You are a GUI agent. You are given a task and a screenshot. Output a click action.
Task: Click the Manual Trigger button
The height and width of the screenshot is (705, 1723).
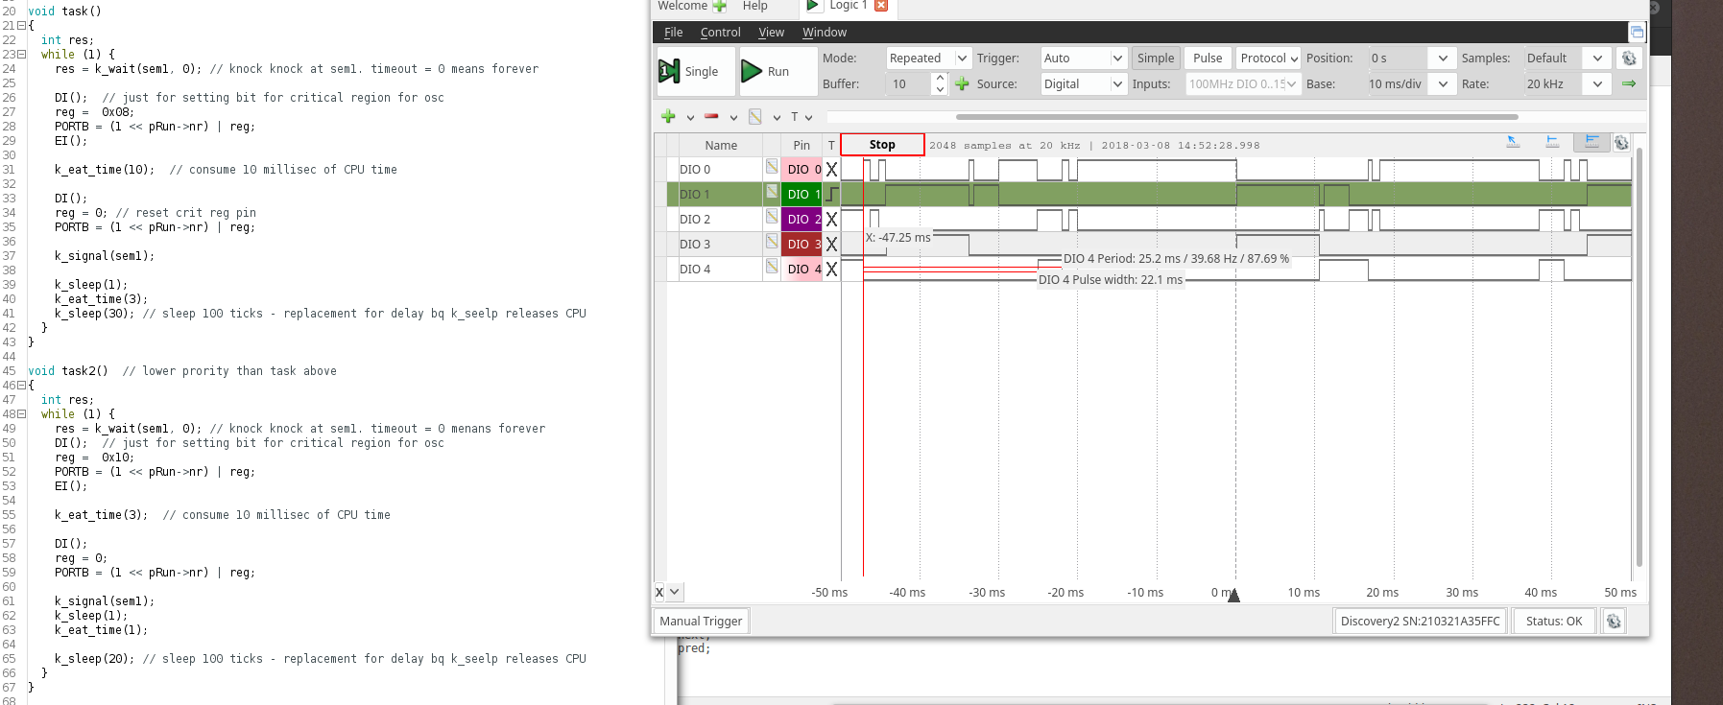pyautogui.click(x=701, y=622)
